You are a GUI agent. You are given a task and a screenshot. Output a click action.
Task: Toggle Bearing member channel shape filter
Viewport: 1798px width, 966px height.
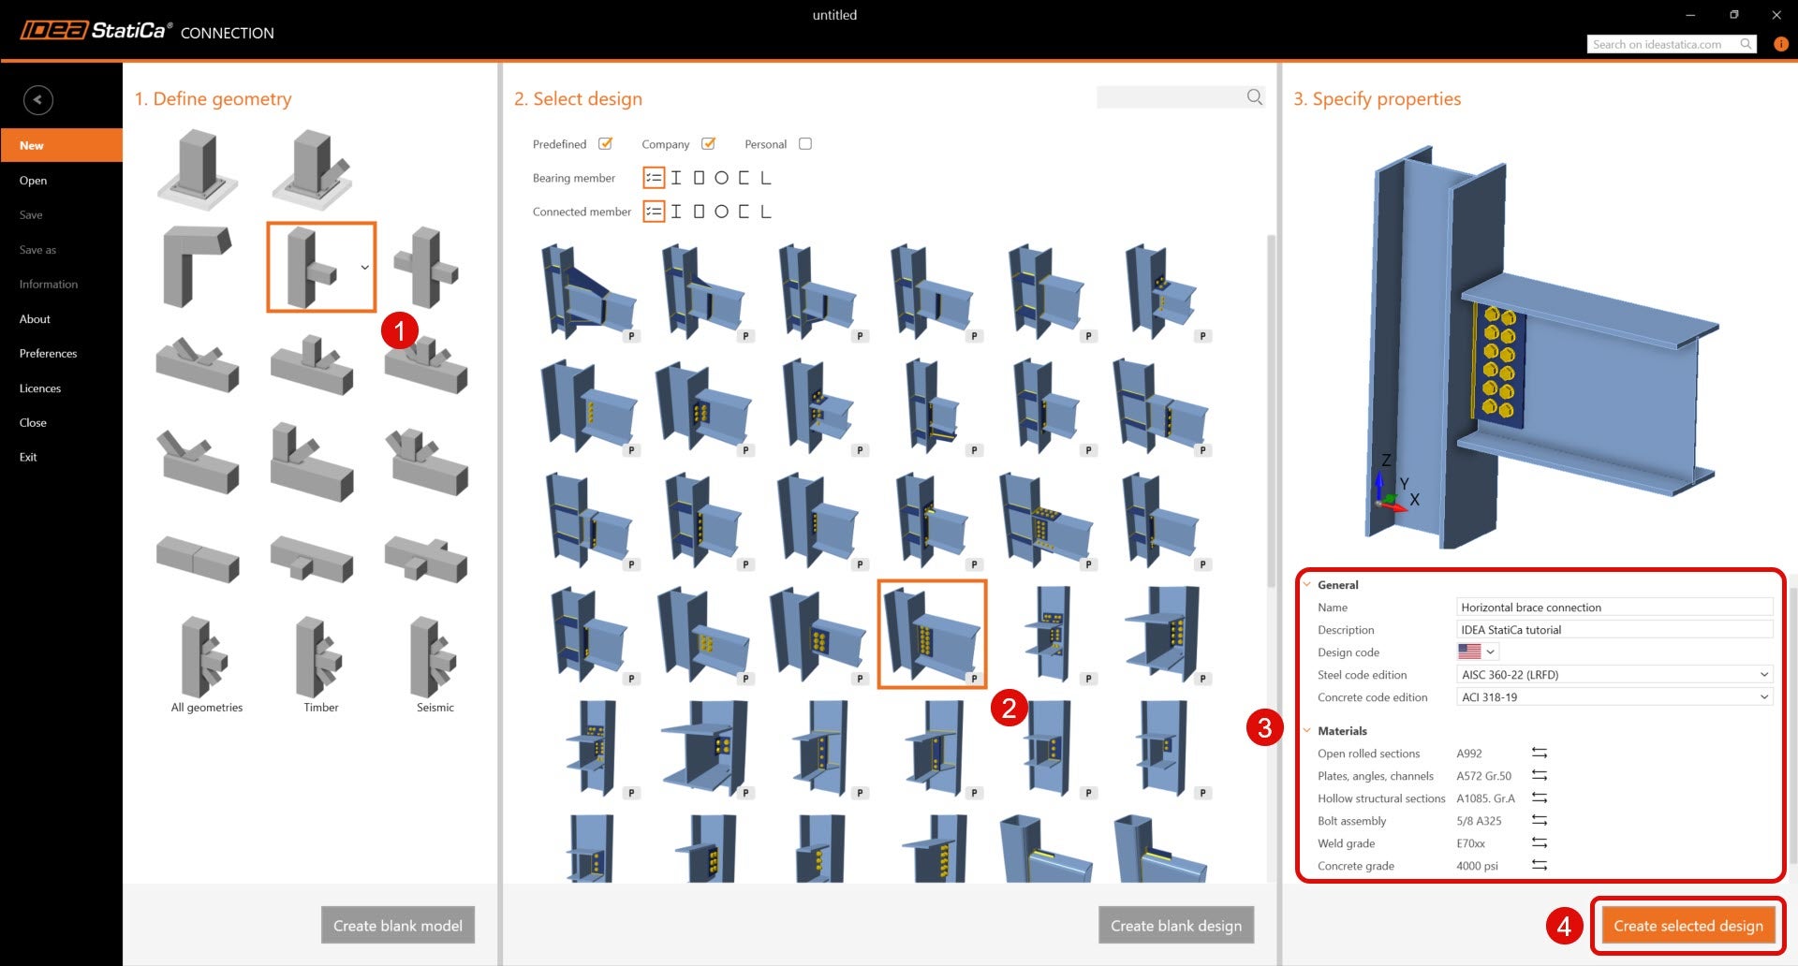[744, 178]
